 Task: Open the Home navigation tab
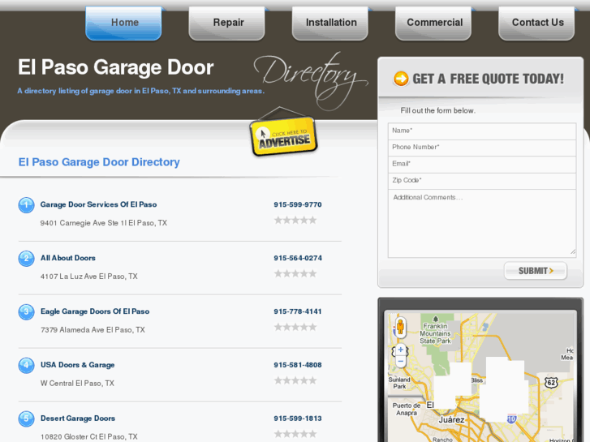(x=123, y=23)
